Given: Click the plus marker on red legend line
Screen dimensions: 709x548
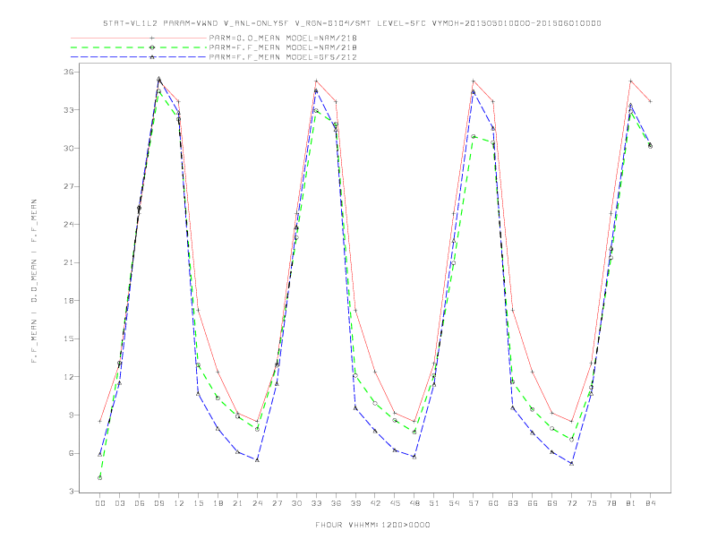Looking at the screenshot, I should click(x=152, y=38).
